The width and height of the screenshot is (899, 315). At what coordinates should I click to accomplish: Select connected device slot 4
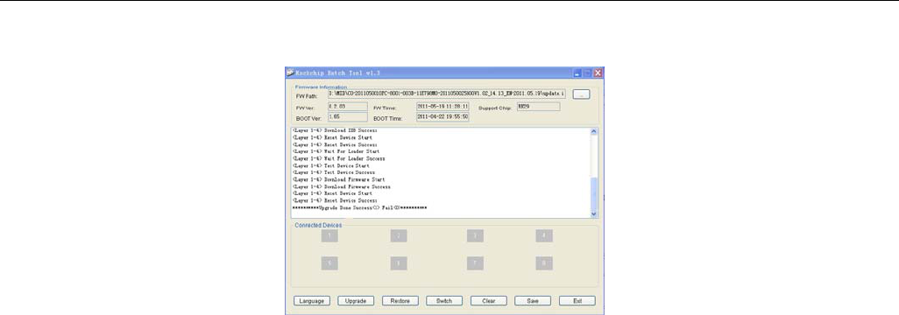tap(544, 235)
